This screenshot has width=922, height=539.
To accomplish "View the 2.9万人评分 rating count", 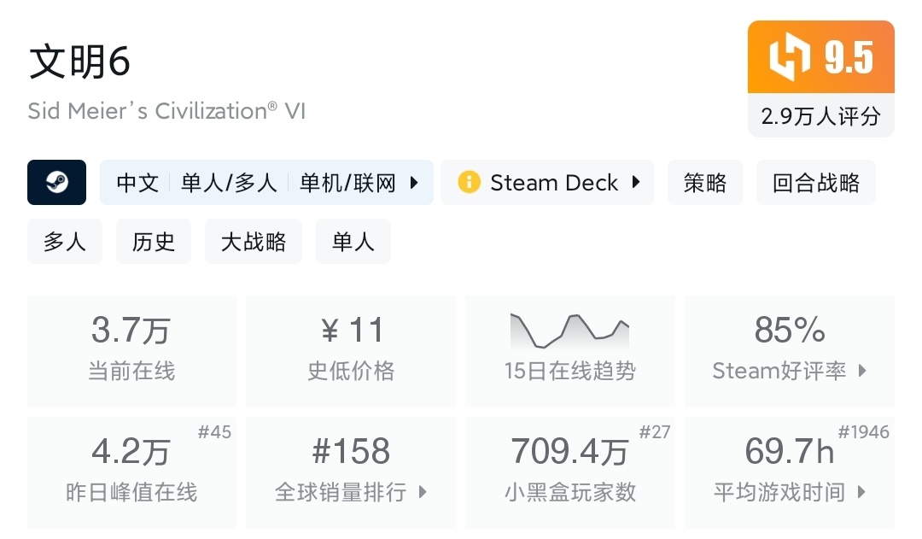I will point(820,116).
